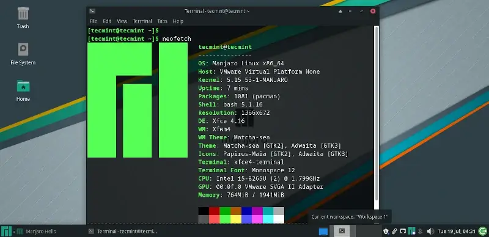
Task: Open the volume speaker tray icon
Action: (430, 232)
